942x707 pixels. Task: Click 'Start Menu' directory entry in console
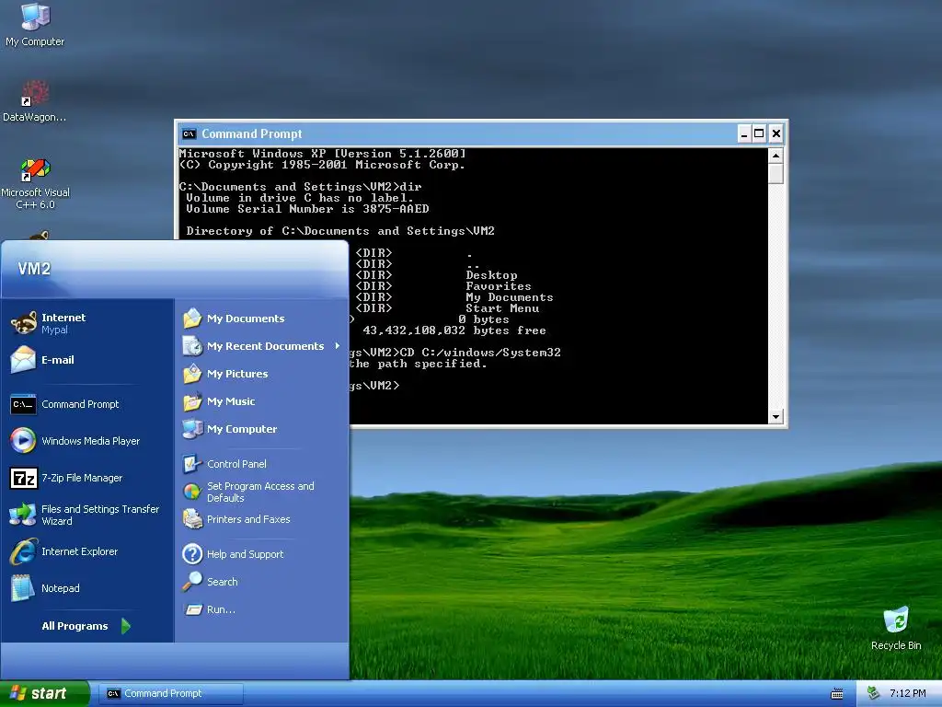[x=502, y=307]
